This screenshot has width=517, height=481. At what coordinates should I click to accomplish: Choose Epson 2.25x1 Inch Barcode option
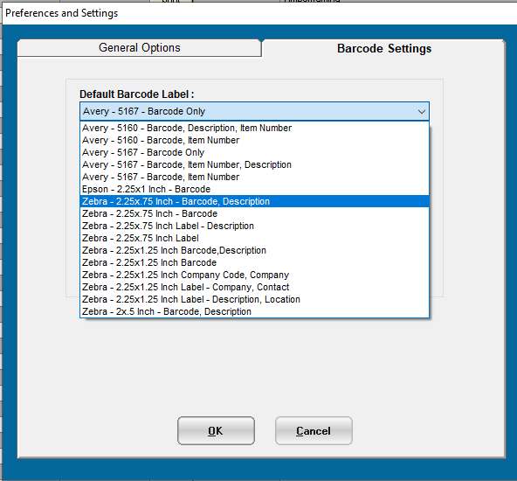[x=254, y=189]
